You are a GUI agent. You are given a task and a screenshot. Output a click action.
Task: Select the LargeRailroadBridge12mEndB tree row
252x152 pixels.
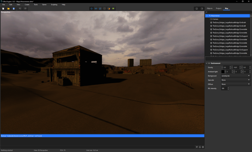click(x=227, y=26)
